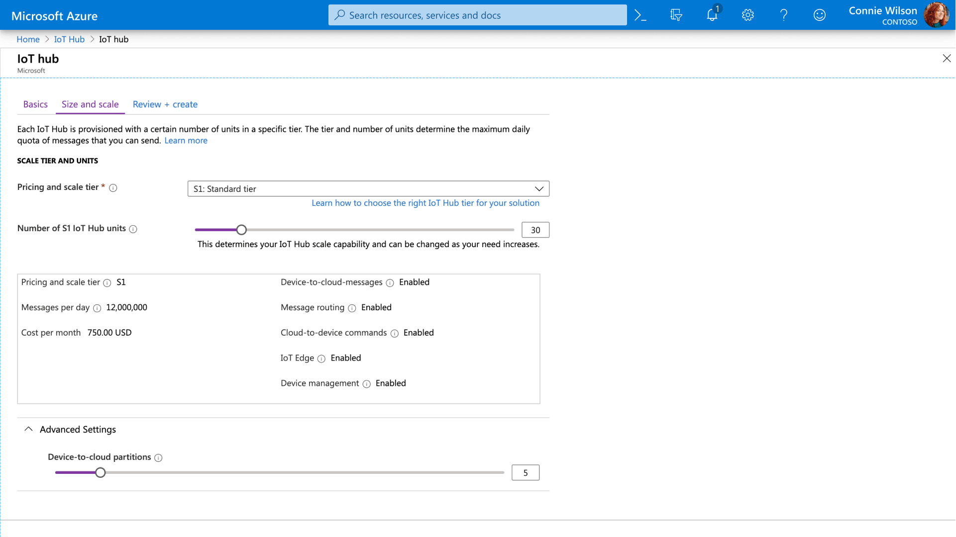This screenshot has width=956, height=537.
Task: Click the Enabled value for Device-to-cloud-messages
Action: pyautogui.click(x=414, y=282)
